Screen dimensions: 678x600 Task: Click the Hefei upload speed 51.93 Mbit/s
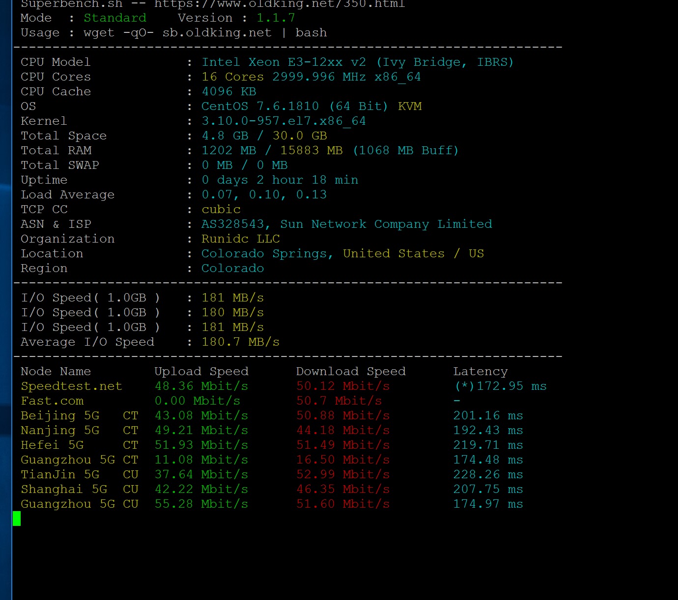201,445
